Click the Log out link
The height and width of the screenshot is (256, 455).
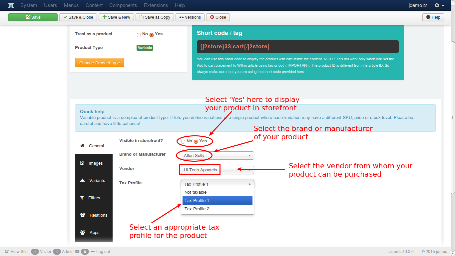pos(103,252)
